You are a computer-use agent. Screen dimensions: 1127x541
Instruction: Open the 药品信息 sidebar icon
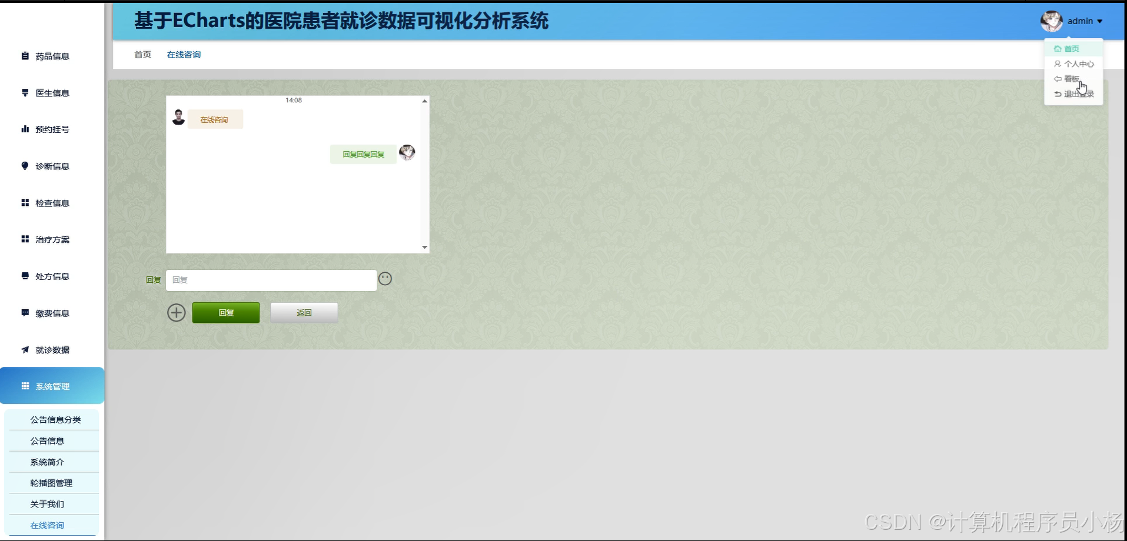coord(25,56)
